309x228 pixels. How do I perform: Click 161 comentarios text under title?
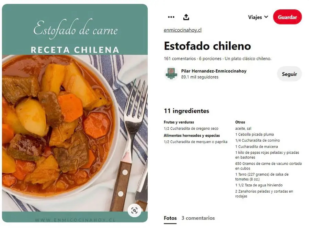click(x=180, y=58)
